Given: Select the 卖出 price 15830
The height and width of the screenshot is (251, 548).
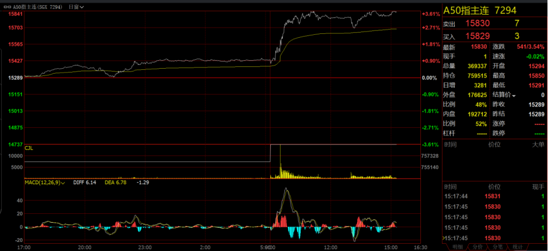Looking at the screenshot, I should click(x=478, y=24).
